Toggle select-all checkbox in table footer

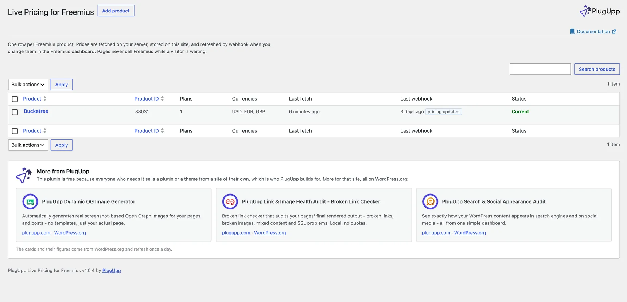(x=15, y=131)
